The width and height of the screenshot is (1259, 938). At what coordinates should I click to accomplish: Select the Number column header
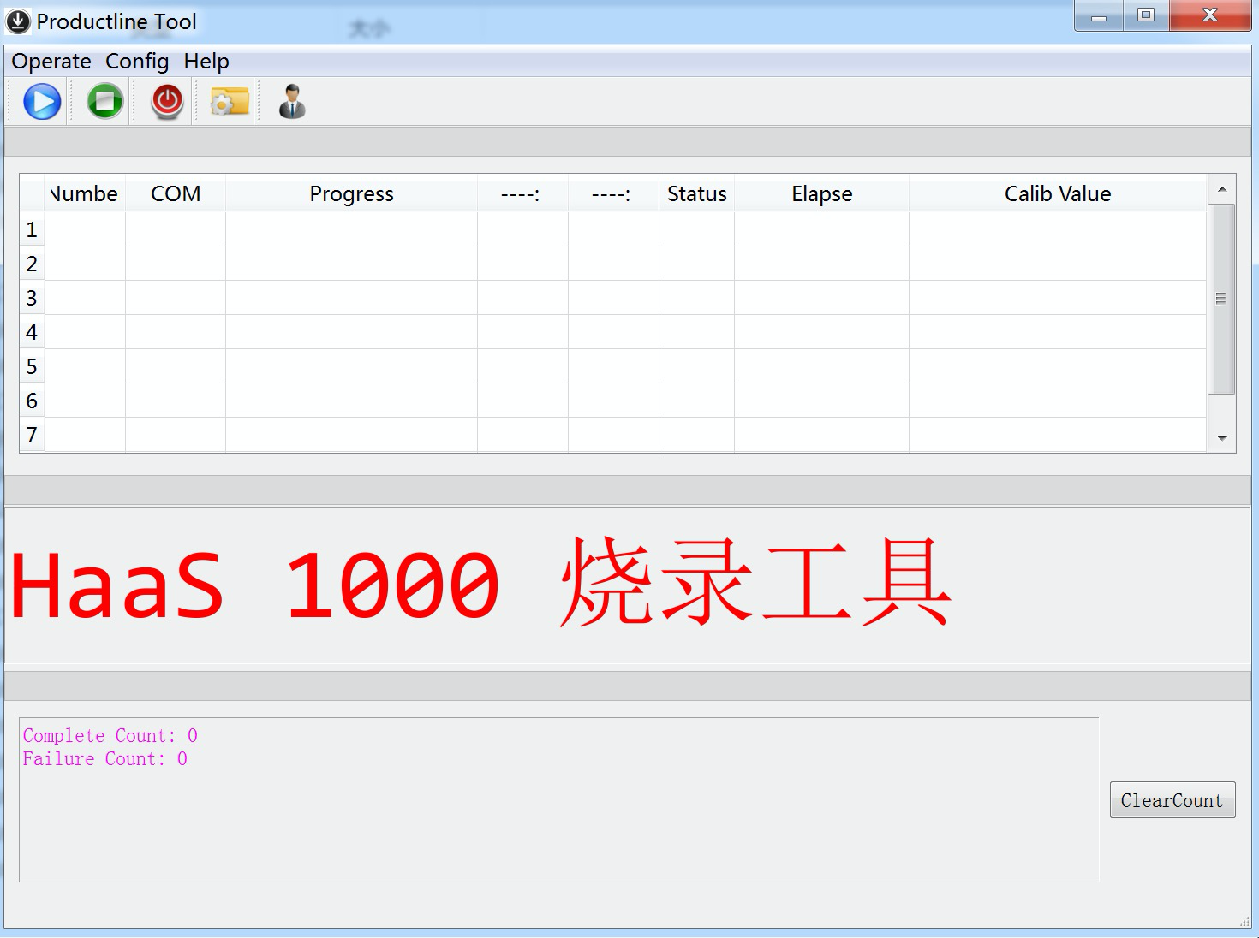pos(85,193)
